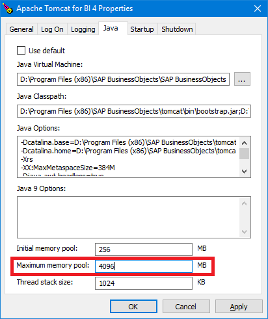Click Java 9 Options scroll up arrow

(x=244, y=203)
